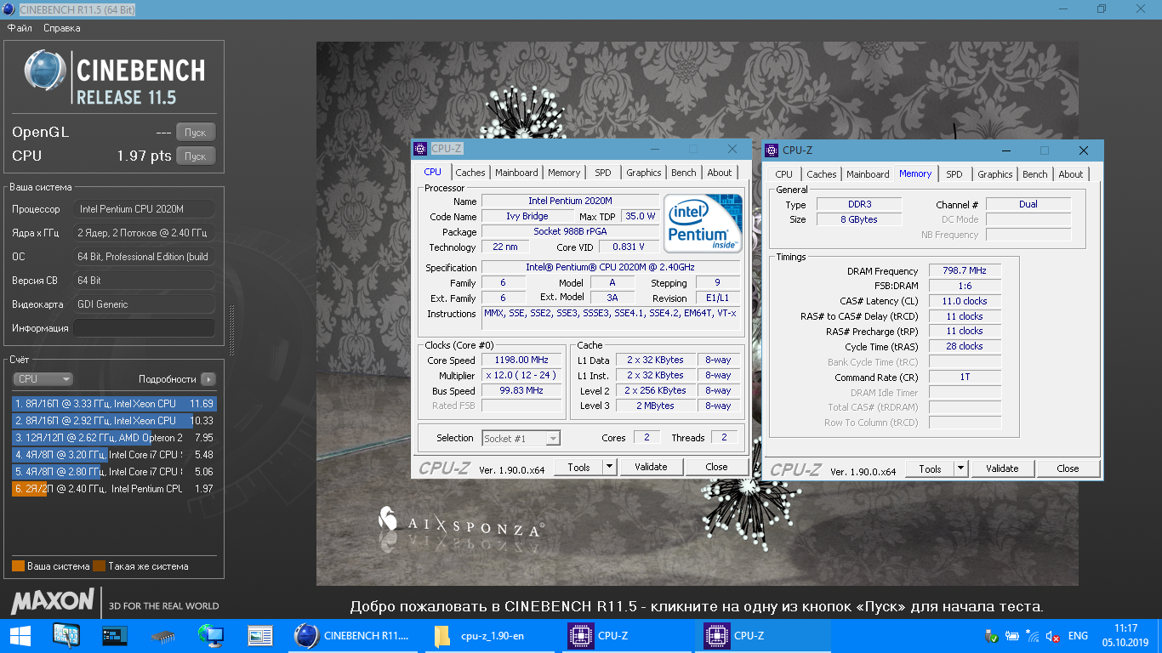Open the dark console window taskbar icon
This screenshot has height=653, width=1162.
pyautogui.click(x=114, y=635)
